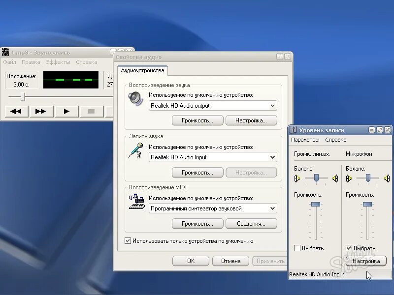
Task: Click left speaker icon under Громк. лин.вх. balance
Action: [297, 178]
